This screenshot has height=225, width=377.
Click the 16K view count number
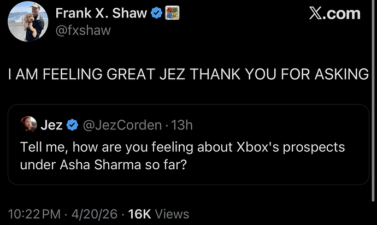139,214
